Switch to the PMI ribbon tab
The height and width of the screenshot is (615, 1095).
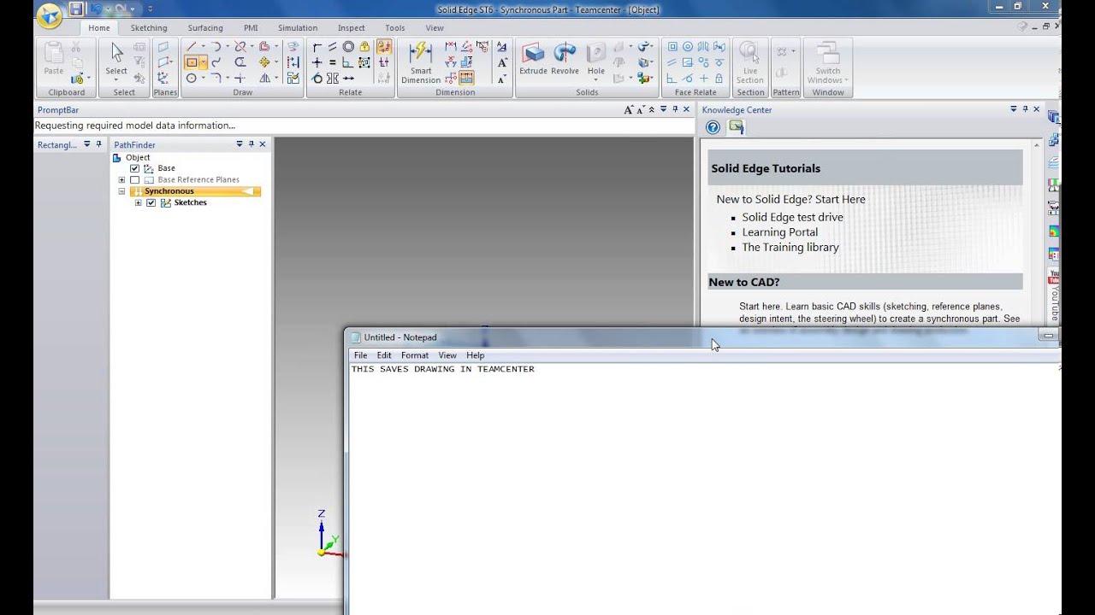click(251, 27)
